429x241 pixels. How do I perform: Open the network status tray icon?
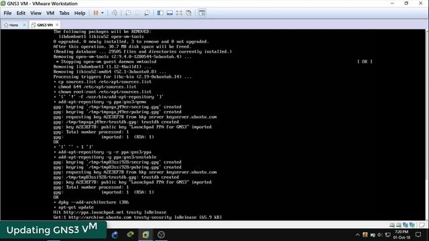[x=387, y=235]
